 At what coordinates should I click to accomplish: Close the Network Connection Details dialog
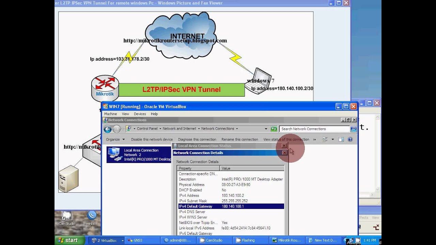pos(284,153)
